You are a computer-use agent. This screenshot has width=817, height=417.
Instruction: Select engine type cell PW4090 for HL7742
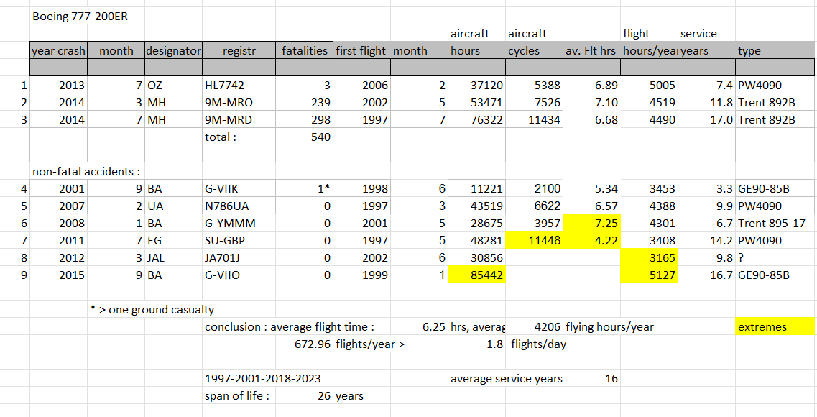point(776,85)
